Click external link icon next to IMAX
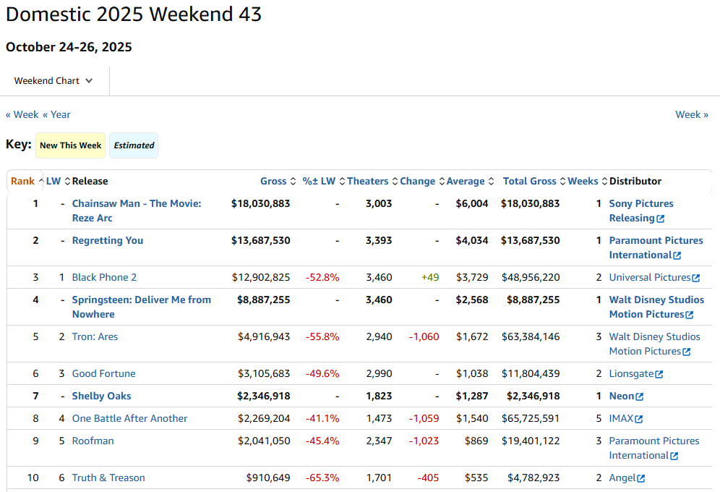The image size is (720, 492). (639, 419)
